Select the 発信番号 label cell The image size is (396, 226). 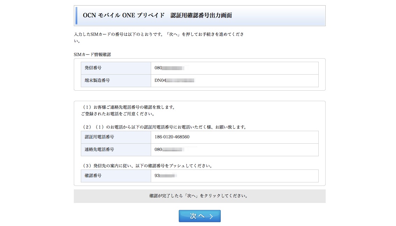pos(116,68)
